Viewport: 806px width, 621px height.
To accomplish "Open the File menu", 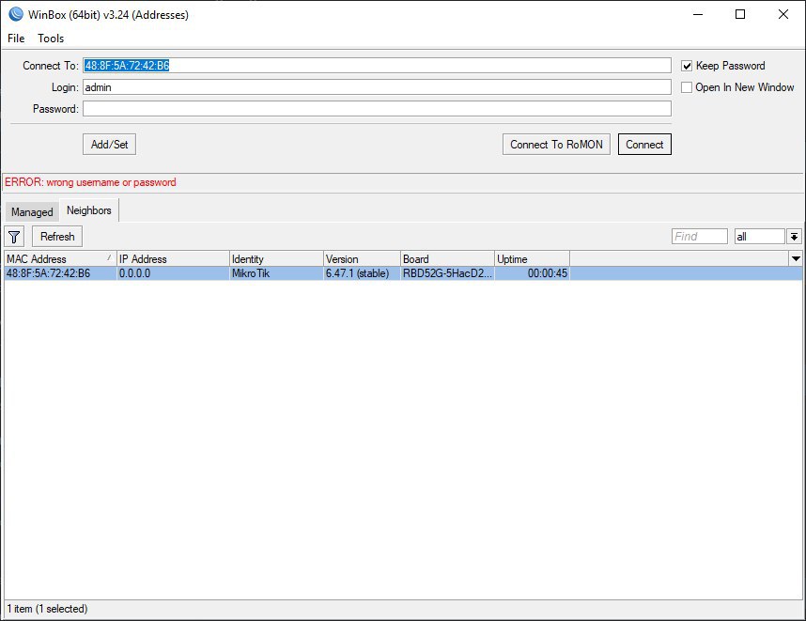I will pos(16,39).
